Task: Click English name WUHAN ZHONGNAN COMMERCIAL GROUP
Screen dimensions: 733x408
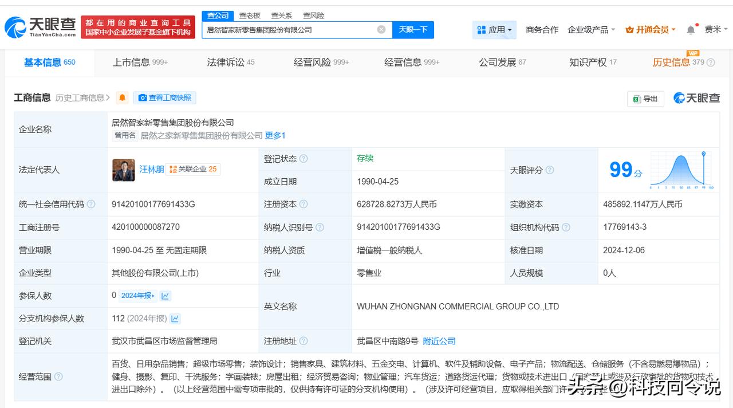Action: click(458, 307)
